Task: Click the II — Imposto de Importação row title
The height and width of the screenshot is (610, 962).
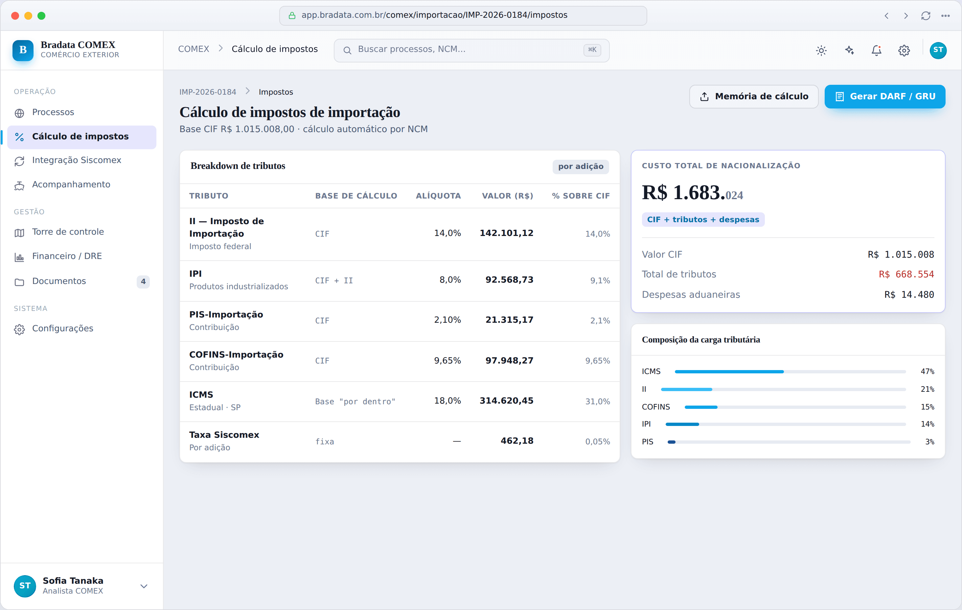Action: click(x=226, y=227)
